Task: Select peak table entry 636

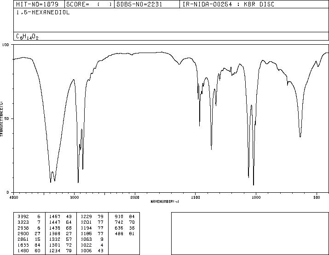Action: pyautogui.click(x=119, y=228)
